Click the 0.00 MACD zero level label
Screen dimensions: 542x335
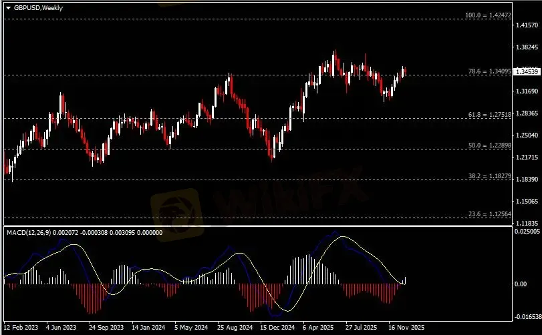(521, 284)
